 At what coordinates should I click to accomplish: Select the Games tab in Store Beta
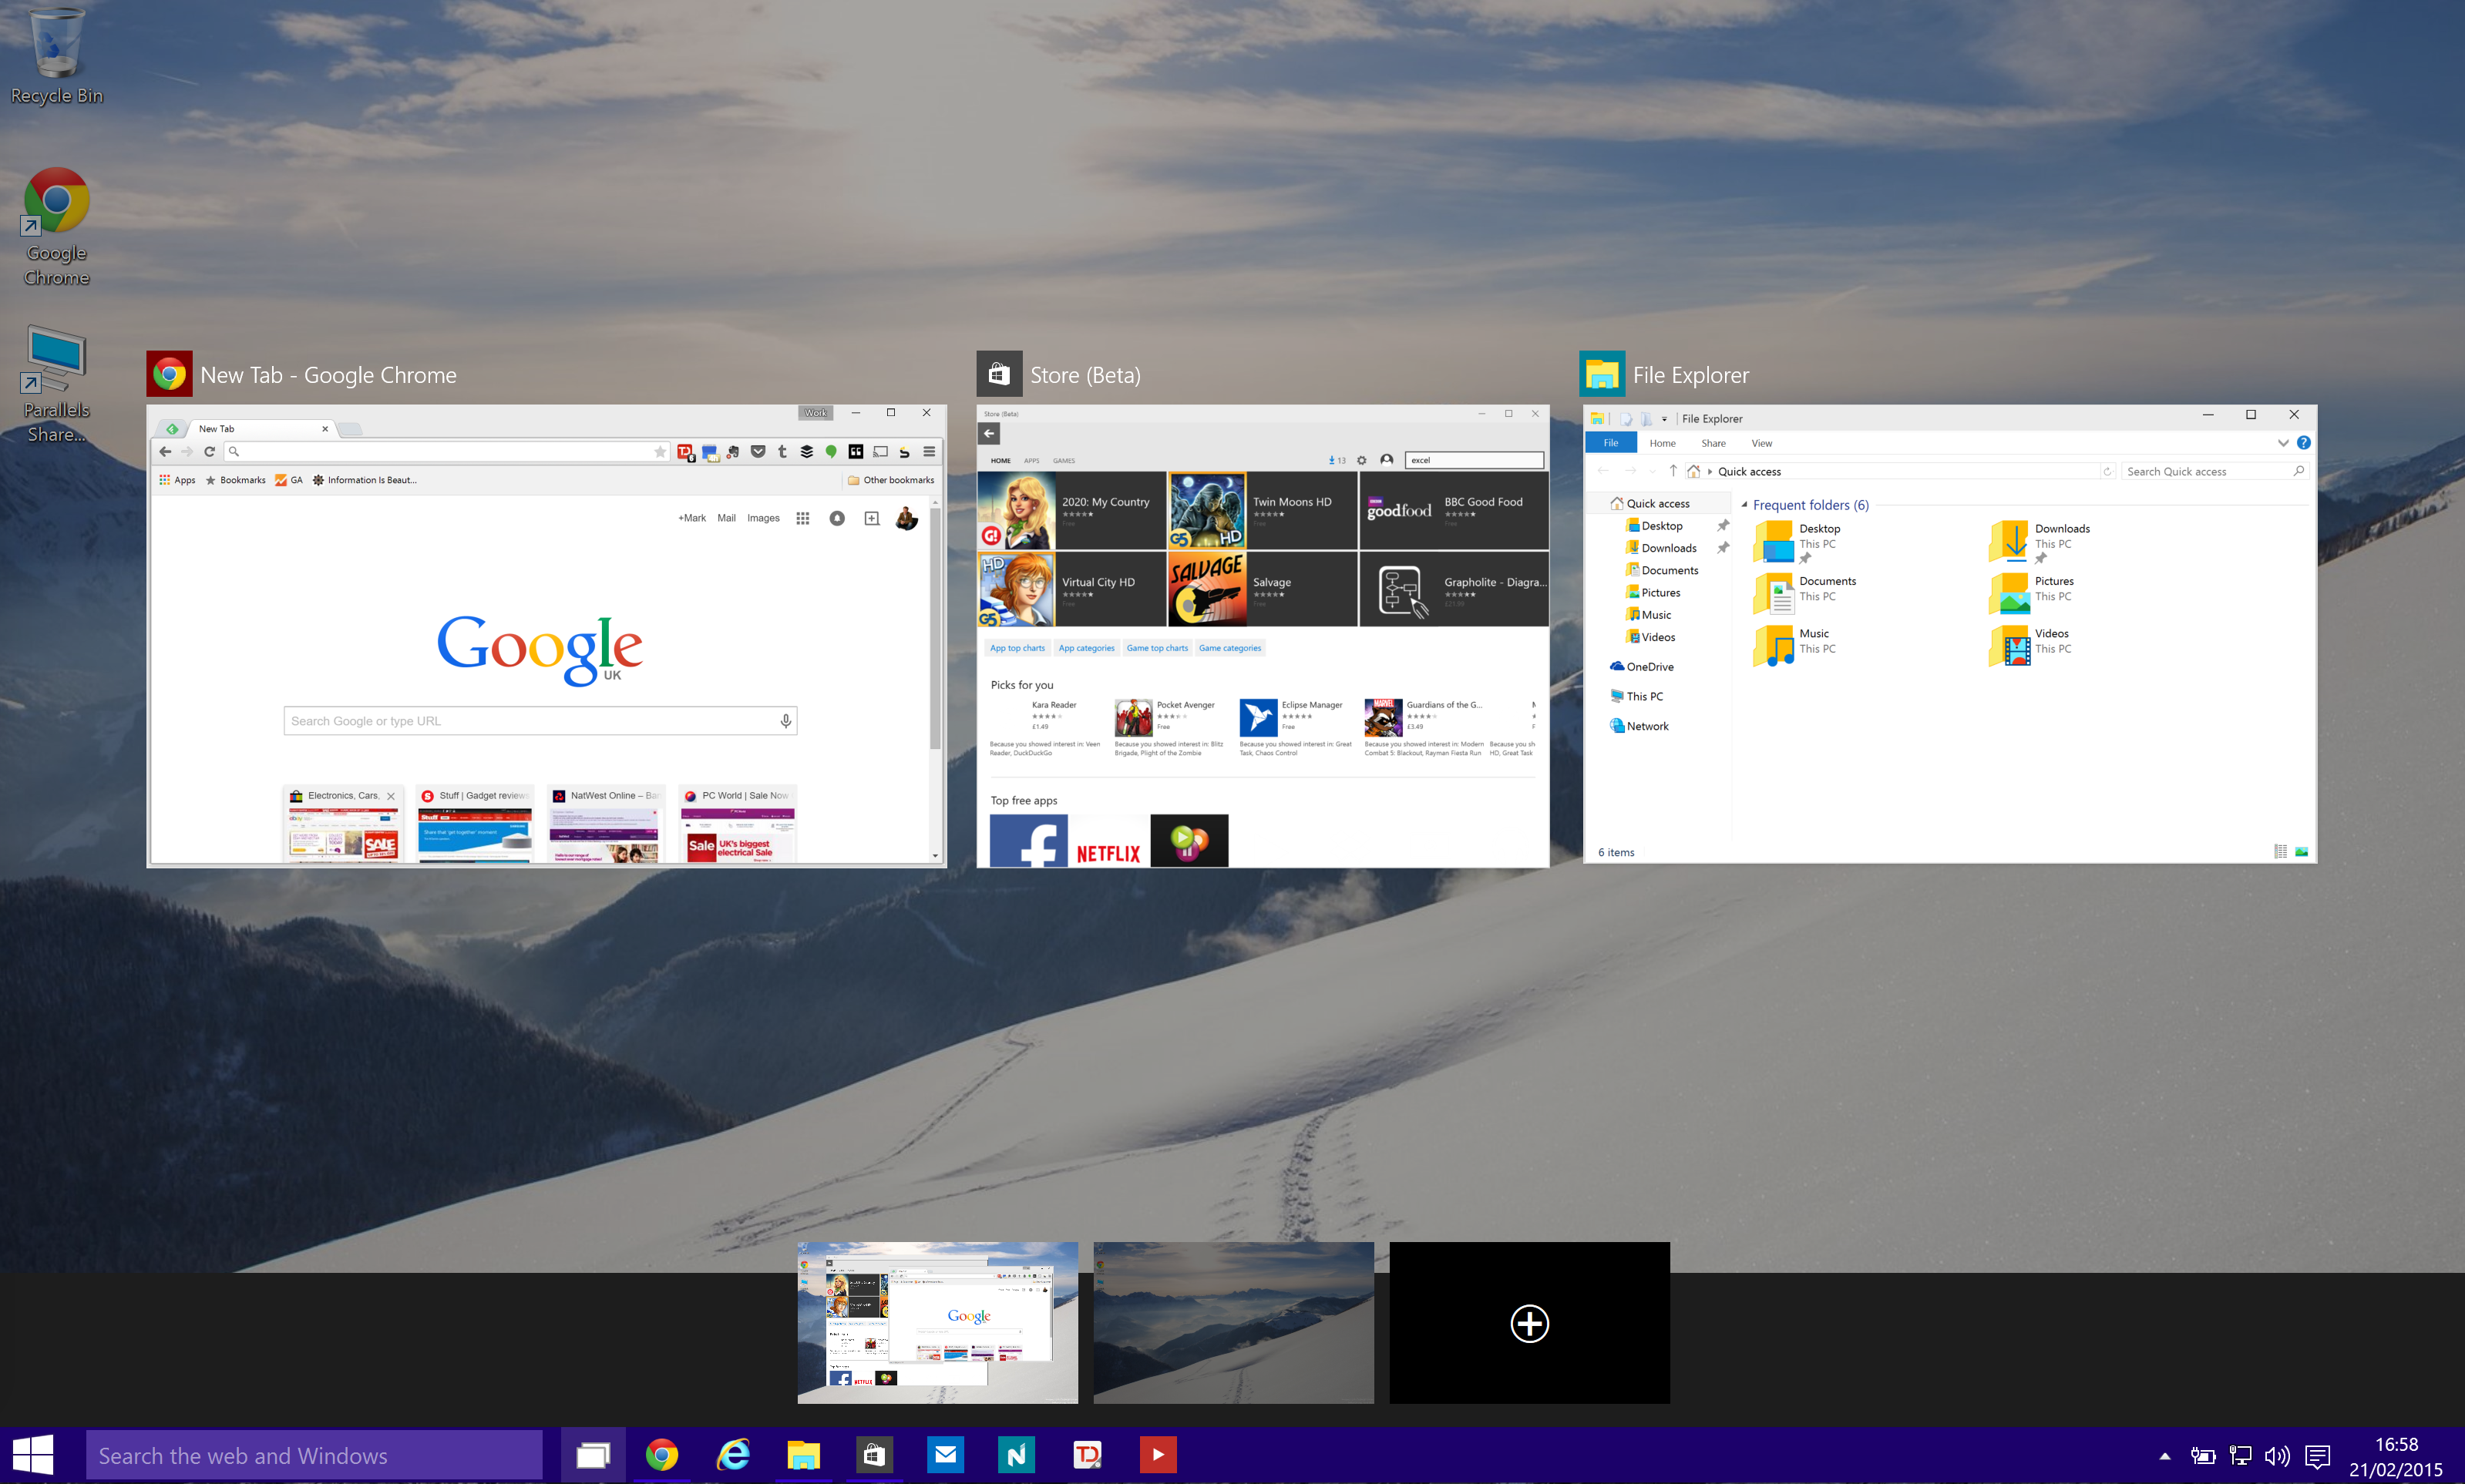click(1064, 459)
